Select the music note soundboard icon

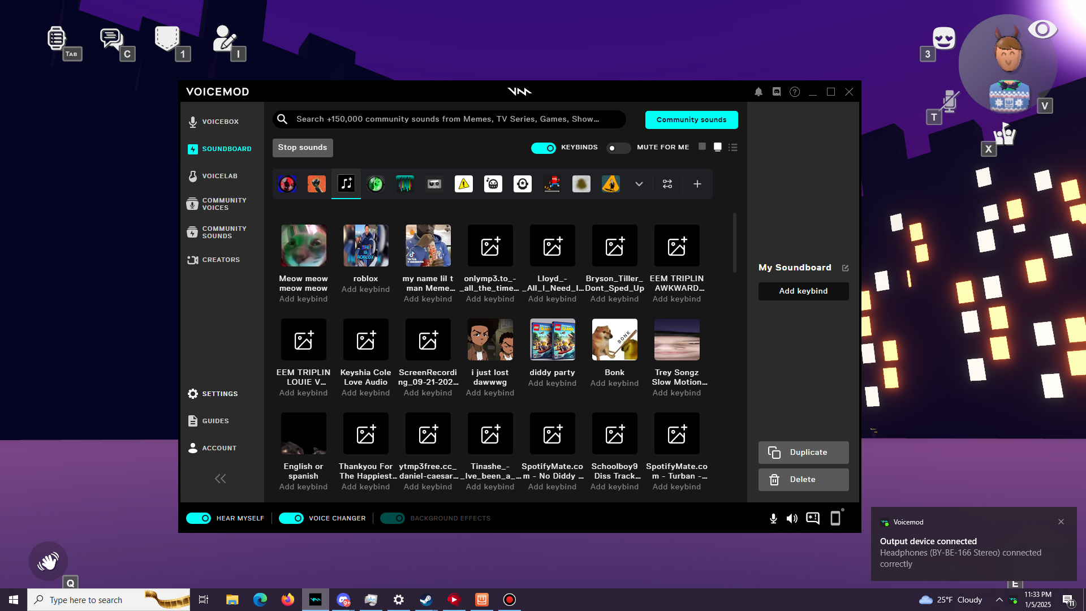point(346,184)
